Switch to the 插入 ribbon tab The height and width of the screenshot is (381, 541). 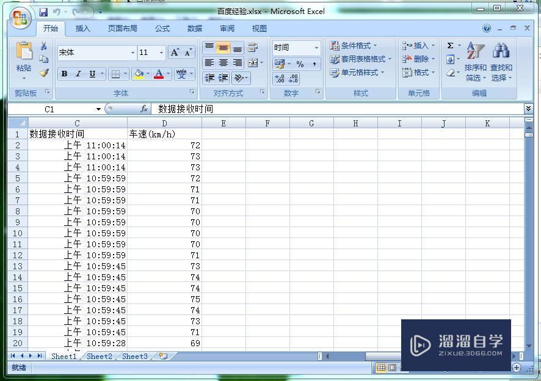click(x=82, y=28)
